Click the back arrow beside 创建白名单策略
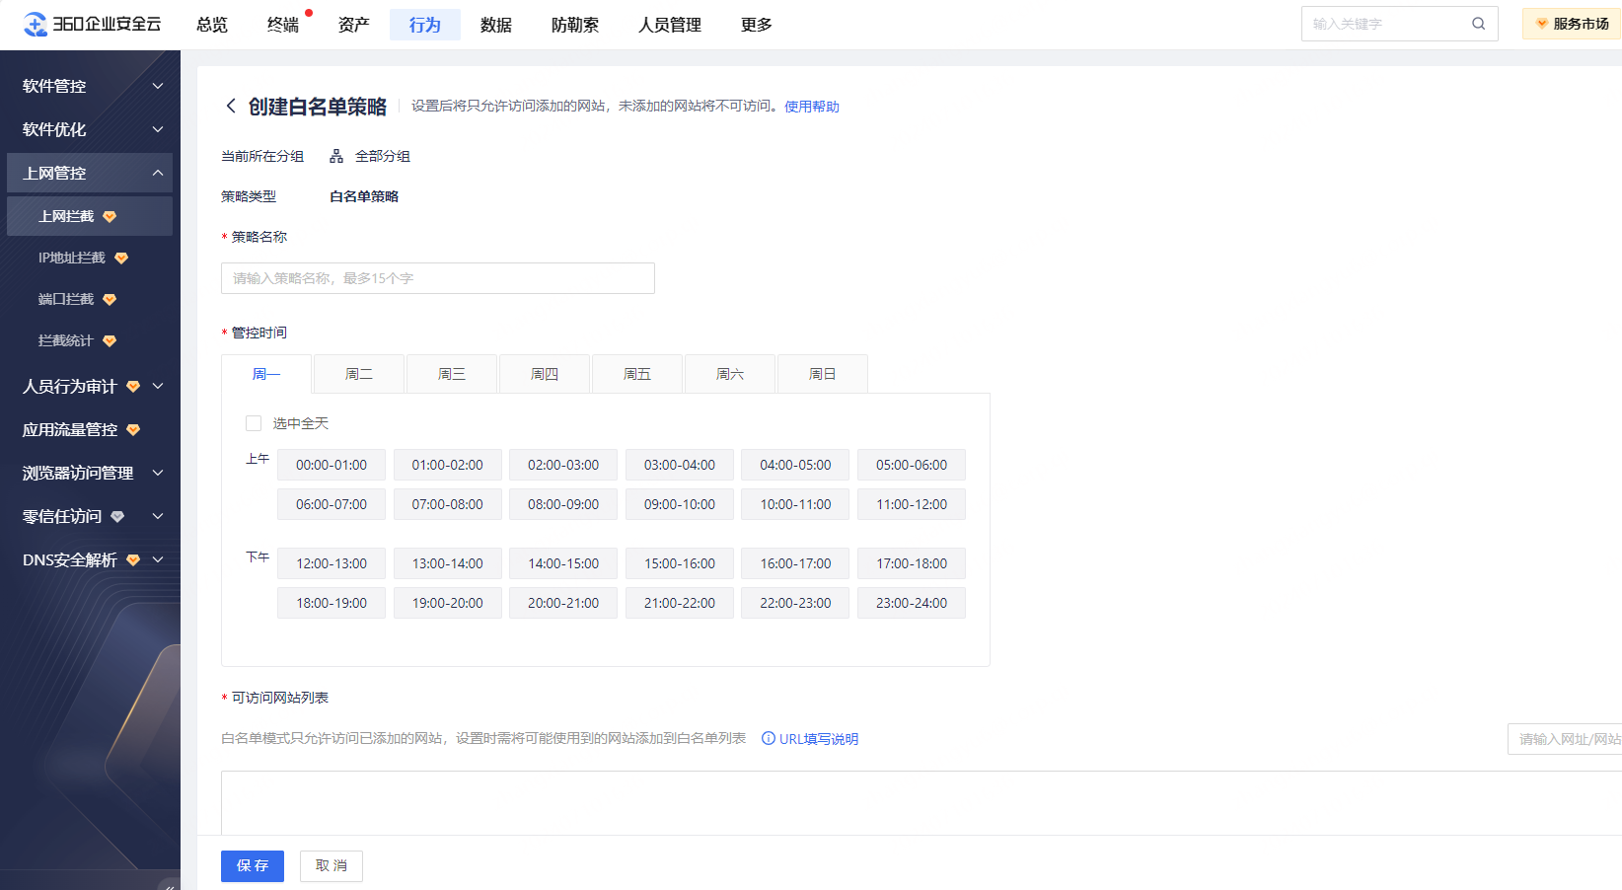 coord(231,106)
